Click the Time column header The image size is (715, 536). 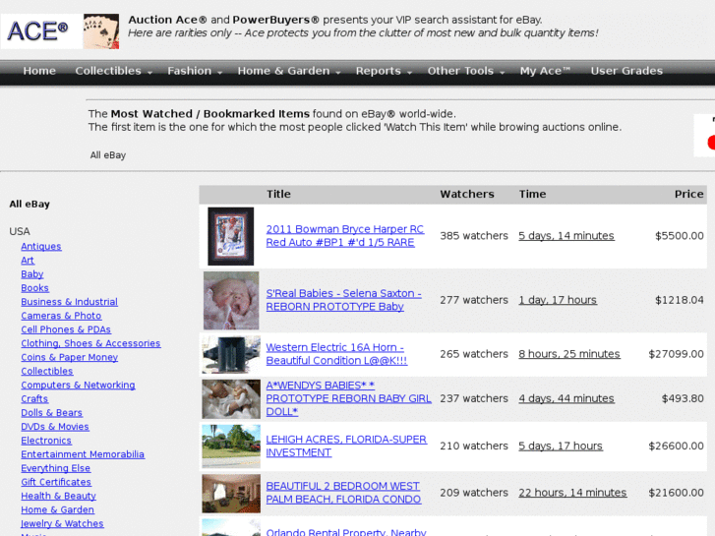(532, 195)
